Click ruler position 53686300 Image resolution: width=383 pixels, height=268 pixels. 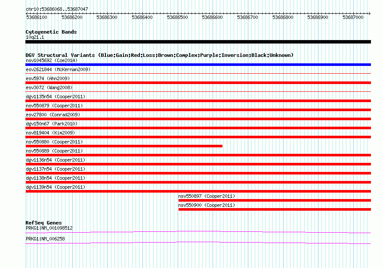point(107,17)
